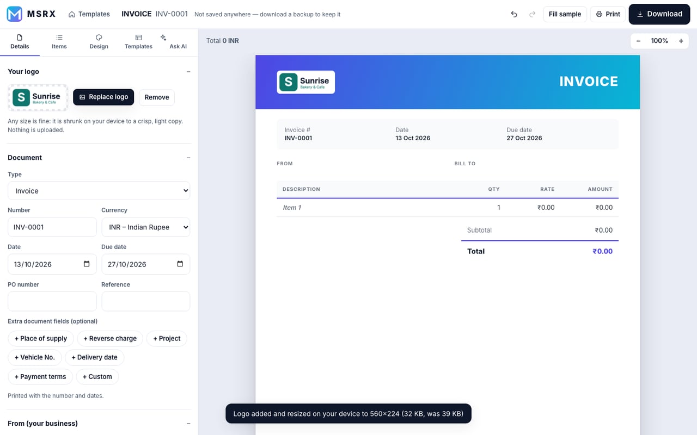This screenshot has width=697, height=435.
Task: Click the PO number input field
Action: [52, 301]
